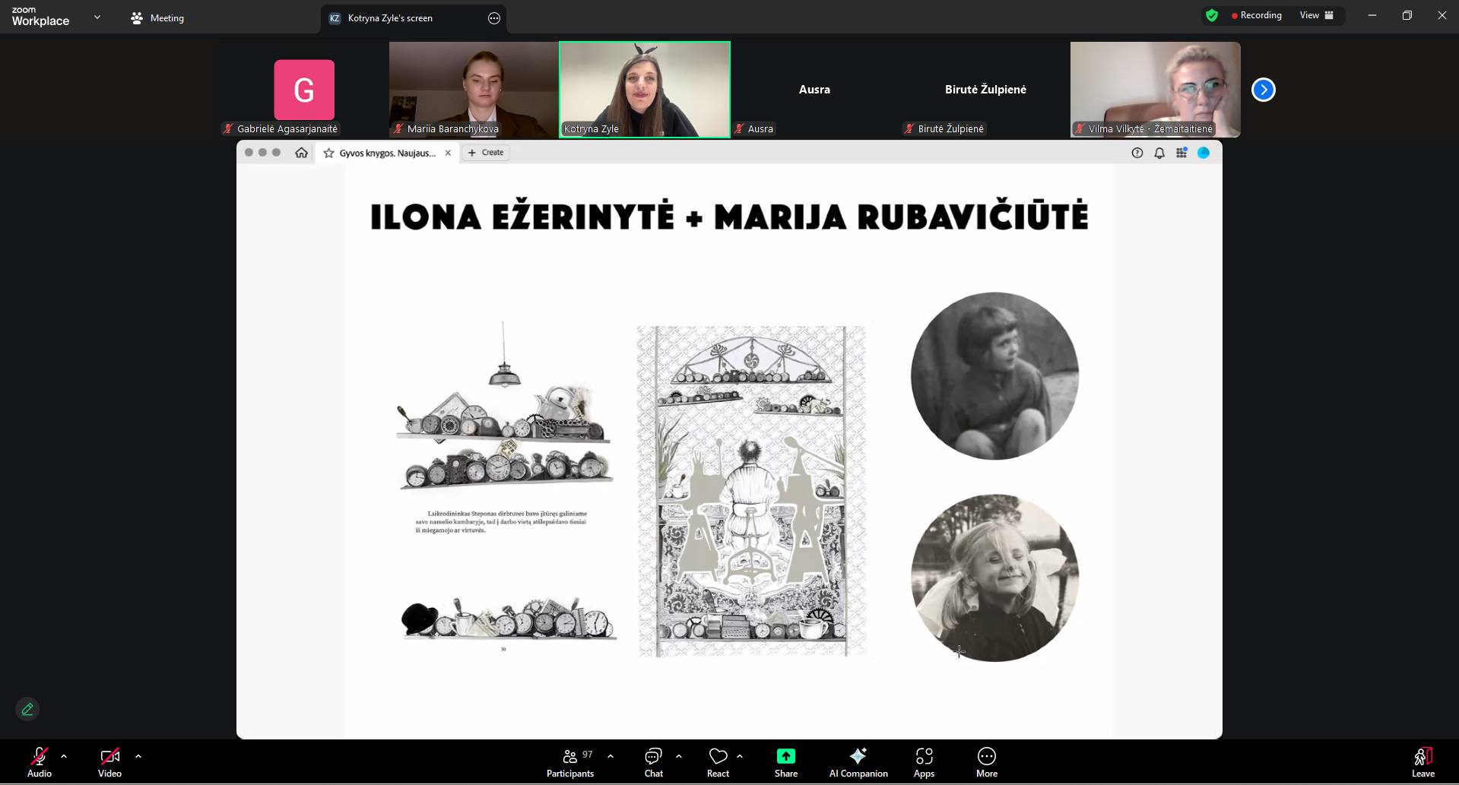Image resolution: width=1459 pixels, height=785 pixels.
Task: Open the Participants panel
Action: [x=570, y=761]
